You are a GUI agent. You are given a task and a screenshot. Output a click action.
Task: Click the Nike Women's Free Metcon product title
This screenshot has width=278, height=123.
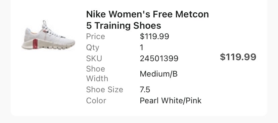(x=147, y=20)
